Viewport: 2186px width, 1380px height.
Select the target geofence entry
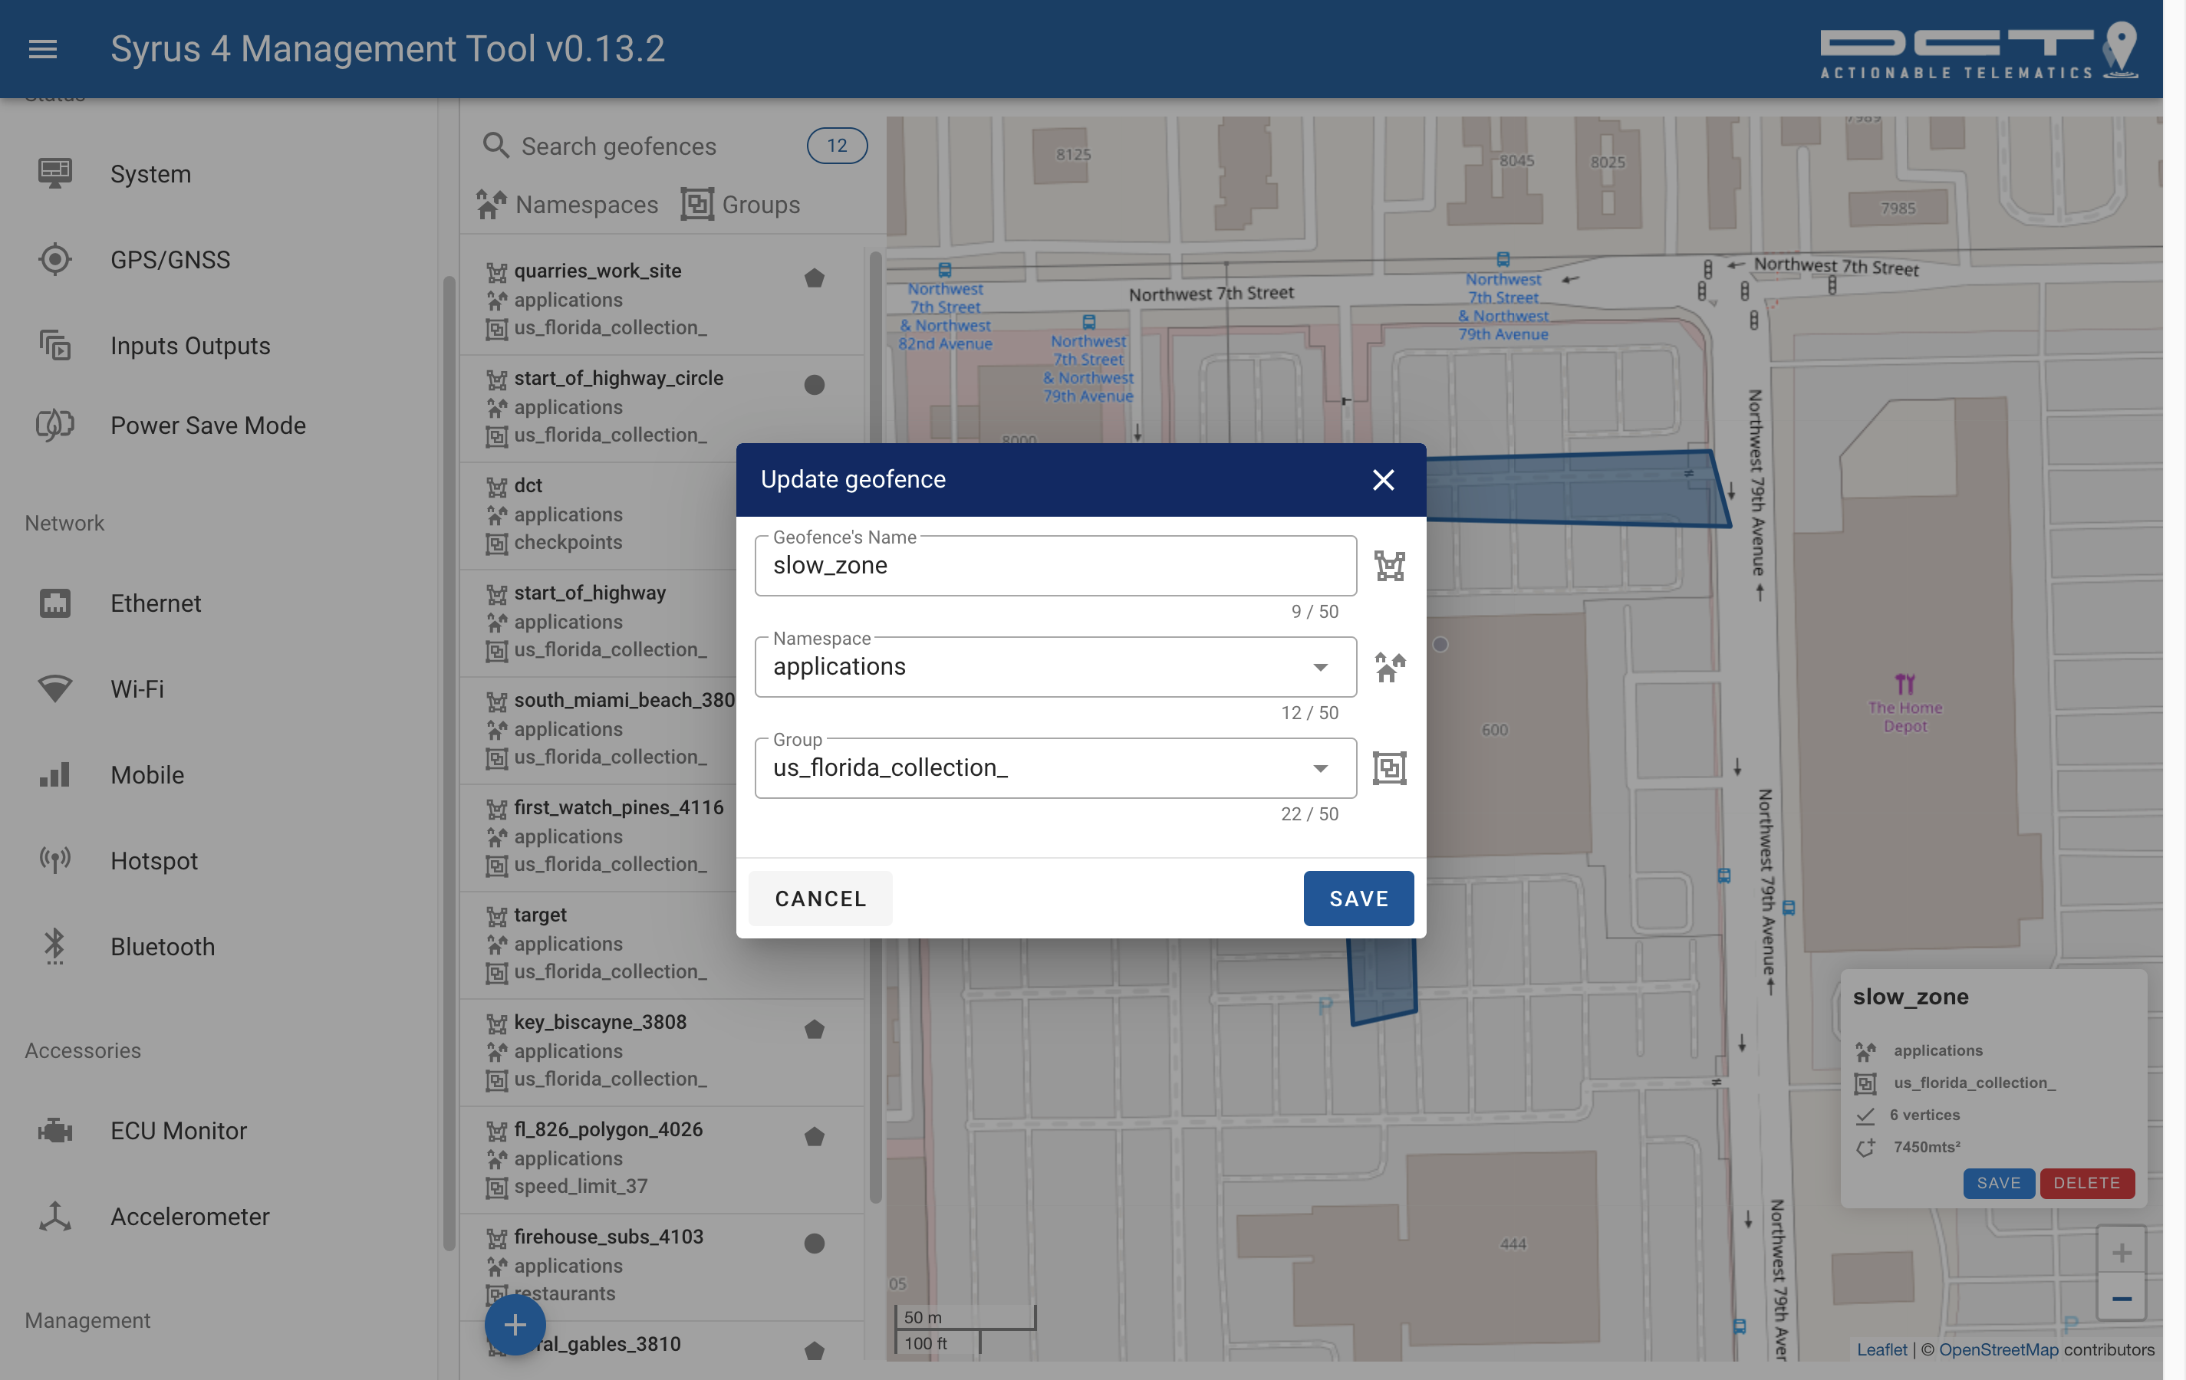click(x=661, y=944)
